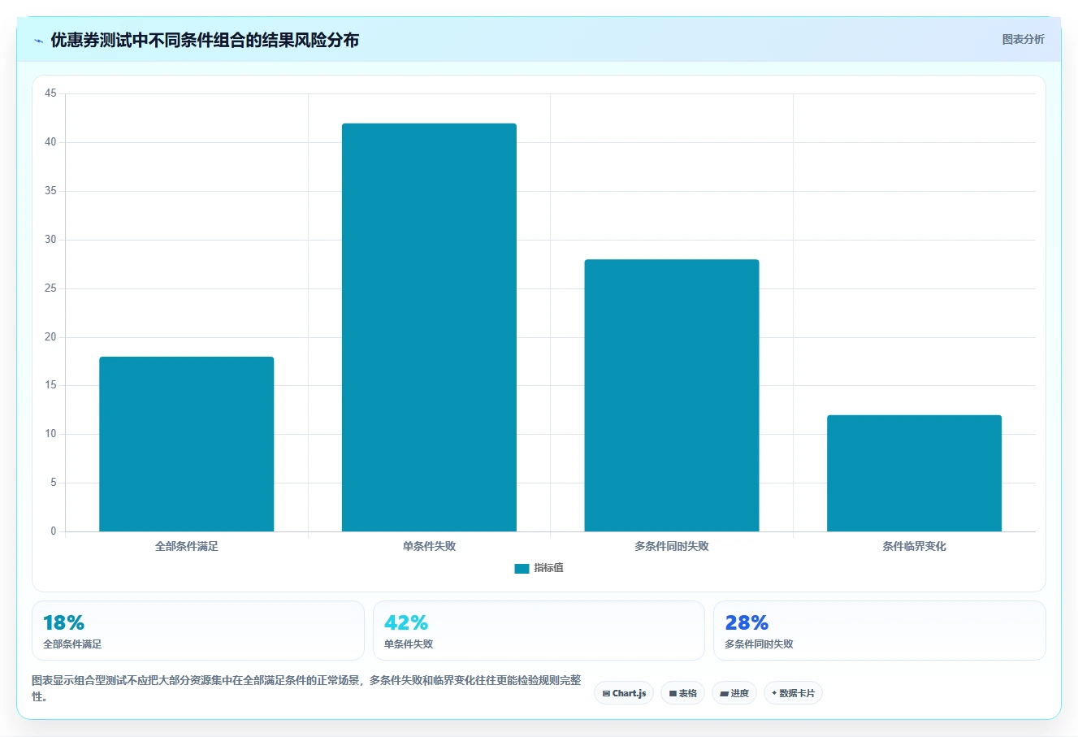This screenshot has width=1078, height=737.
Task: Select the 全部条件满足 bar in chart
Action: (x=186, y=444)
